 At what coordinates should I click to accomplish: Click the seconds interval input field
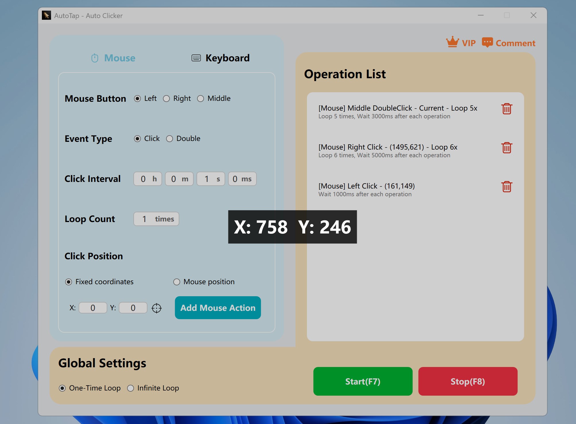tap(207, 179)
